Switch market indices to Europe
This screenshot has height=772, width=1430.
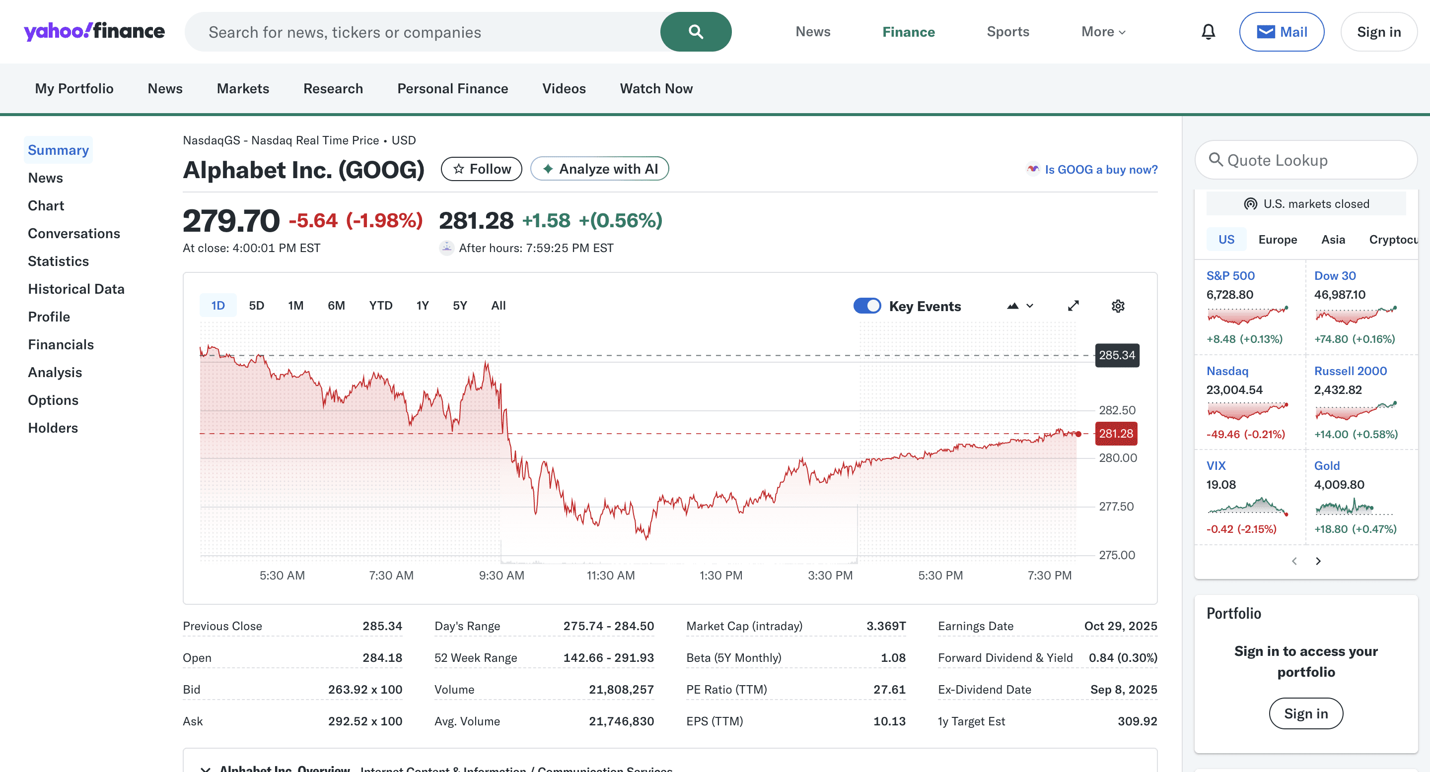1278,239
